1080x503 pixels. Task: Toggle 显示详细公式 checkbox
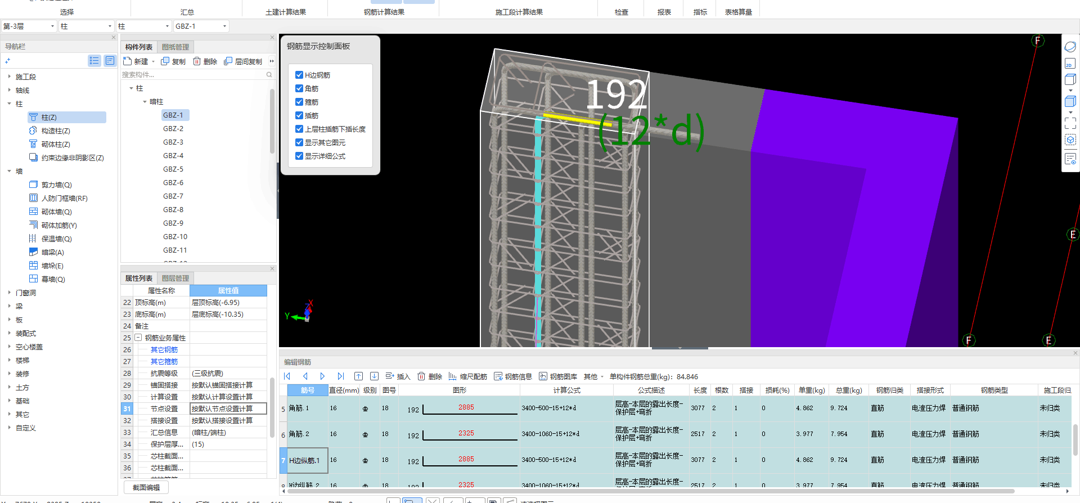click(299, 156)
